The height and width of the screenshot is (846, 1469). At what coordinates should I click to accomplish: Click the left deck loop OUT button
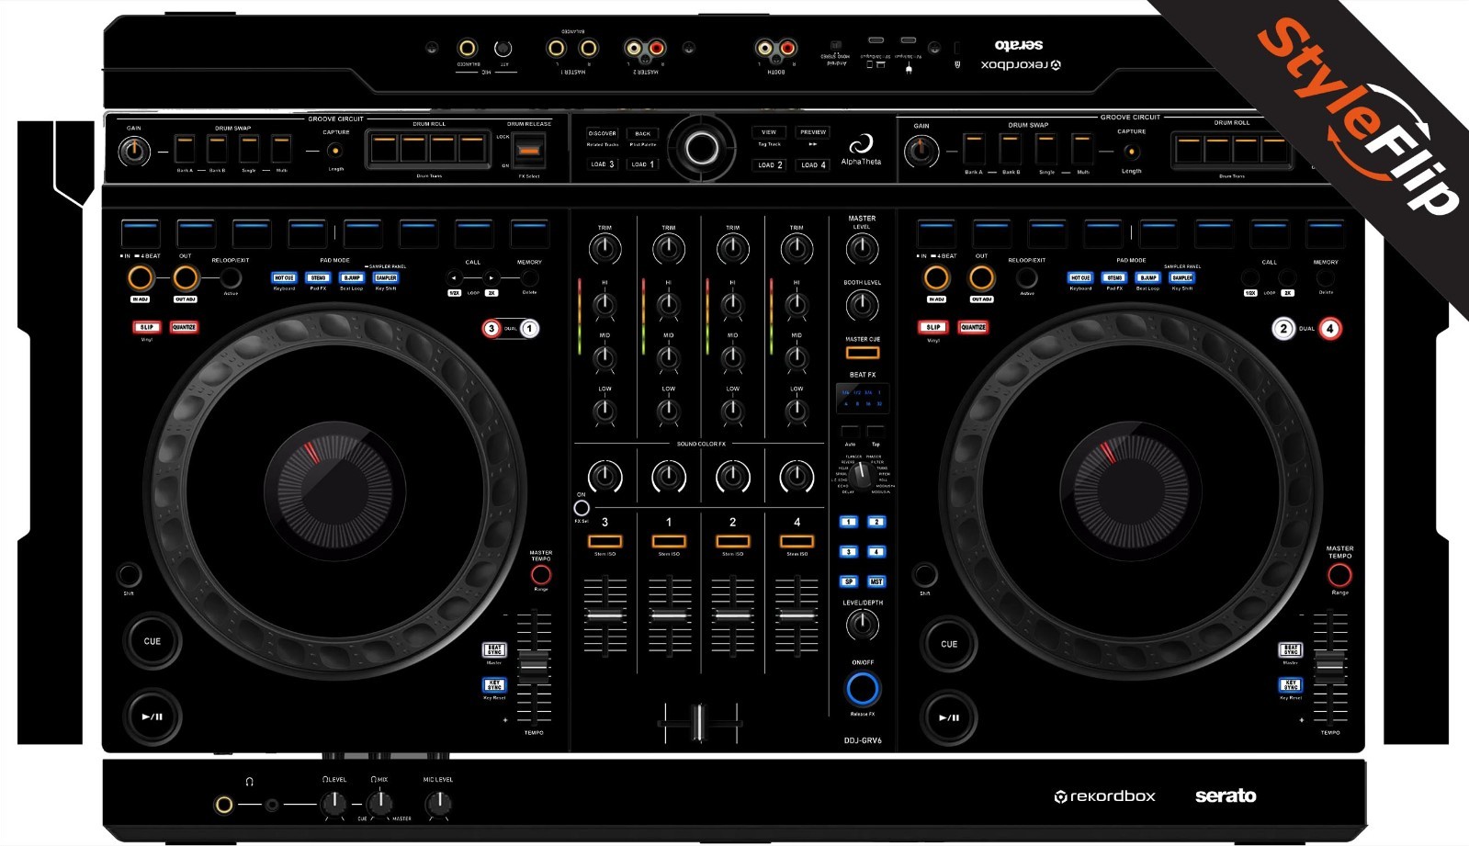pyautogui.click(x=186, y=277)
